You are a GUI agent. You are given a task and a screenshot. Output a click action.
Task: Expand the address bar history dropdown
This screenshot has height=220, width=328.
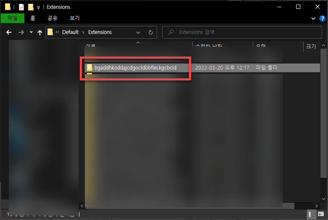(138, 33)
